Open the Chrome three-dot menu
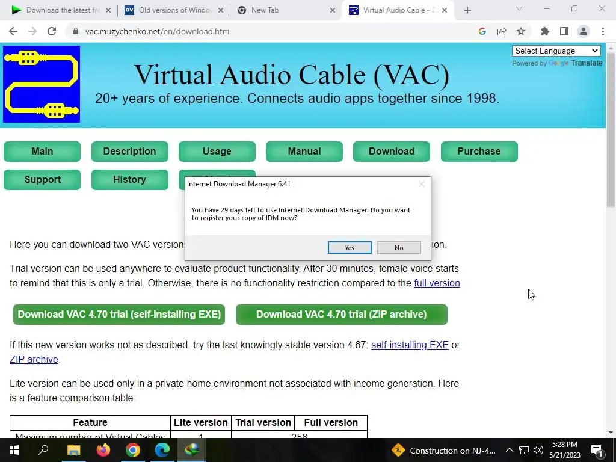The height and width of the screenshot is (462, 616). 603,31
